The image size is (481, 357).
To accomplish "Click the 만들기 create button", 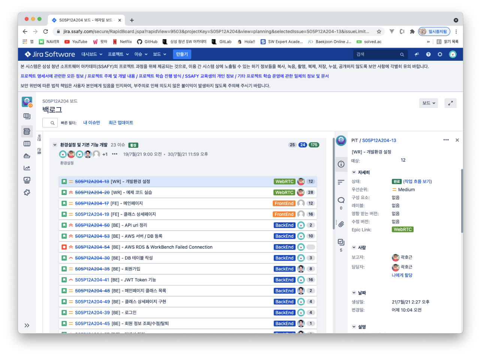I will coord(182,54).
